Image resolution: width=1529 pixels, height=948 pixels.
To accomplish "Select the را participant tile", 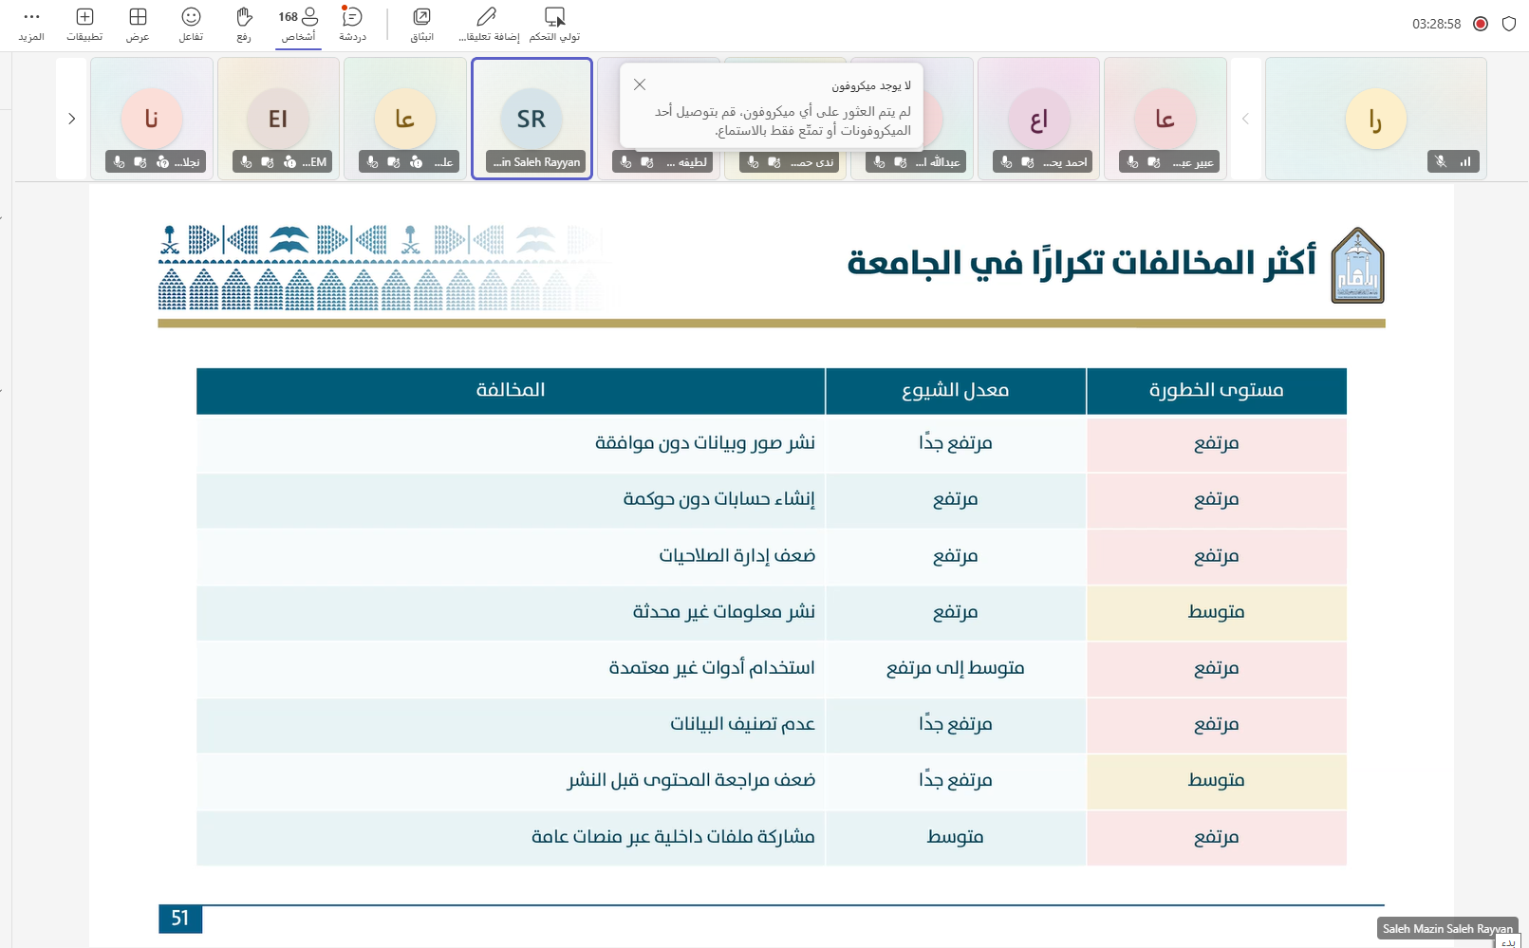I will pyautogui.click(x=1375, y=119).
